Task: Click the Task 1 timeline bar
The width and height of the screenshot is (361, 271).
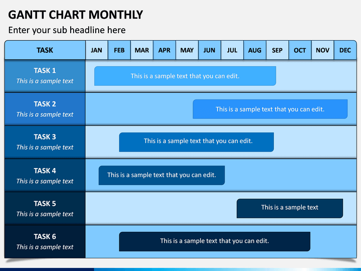Action: coord(185,76)
